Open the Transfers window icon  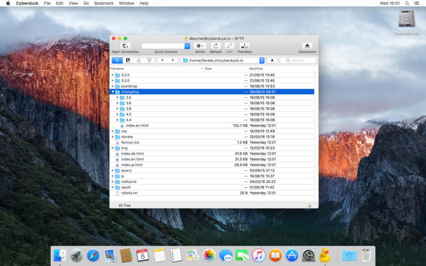pos(244,46)
